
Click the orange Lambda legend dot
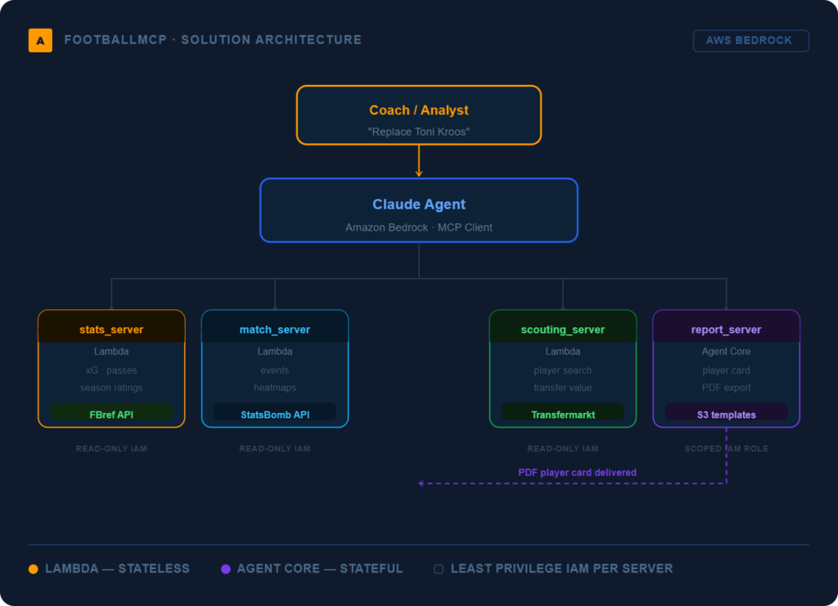(x=34, y=568)
